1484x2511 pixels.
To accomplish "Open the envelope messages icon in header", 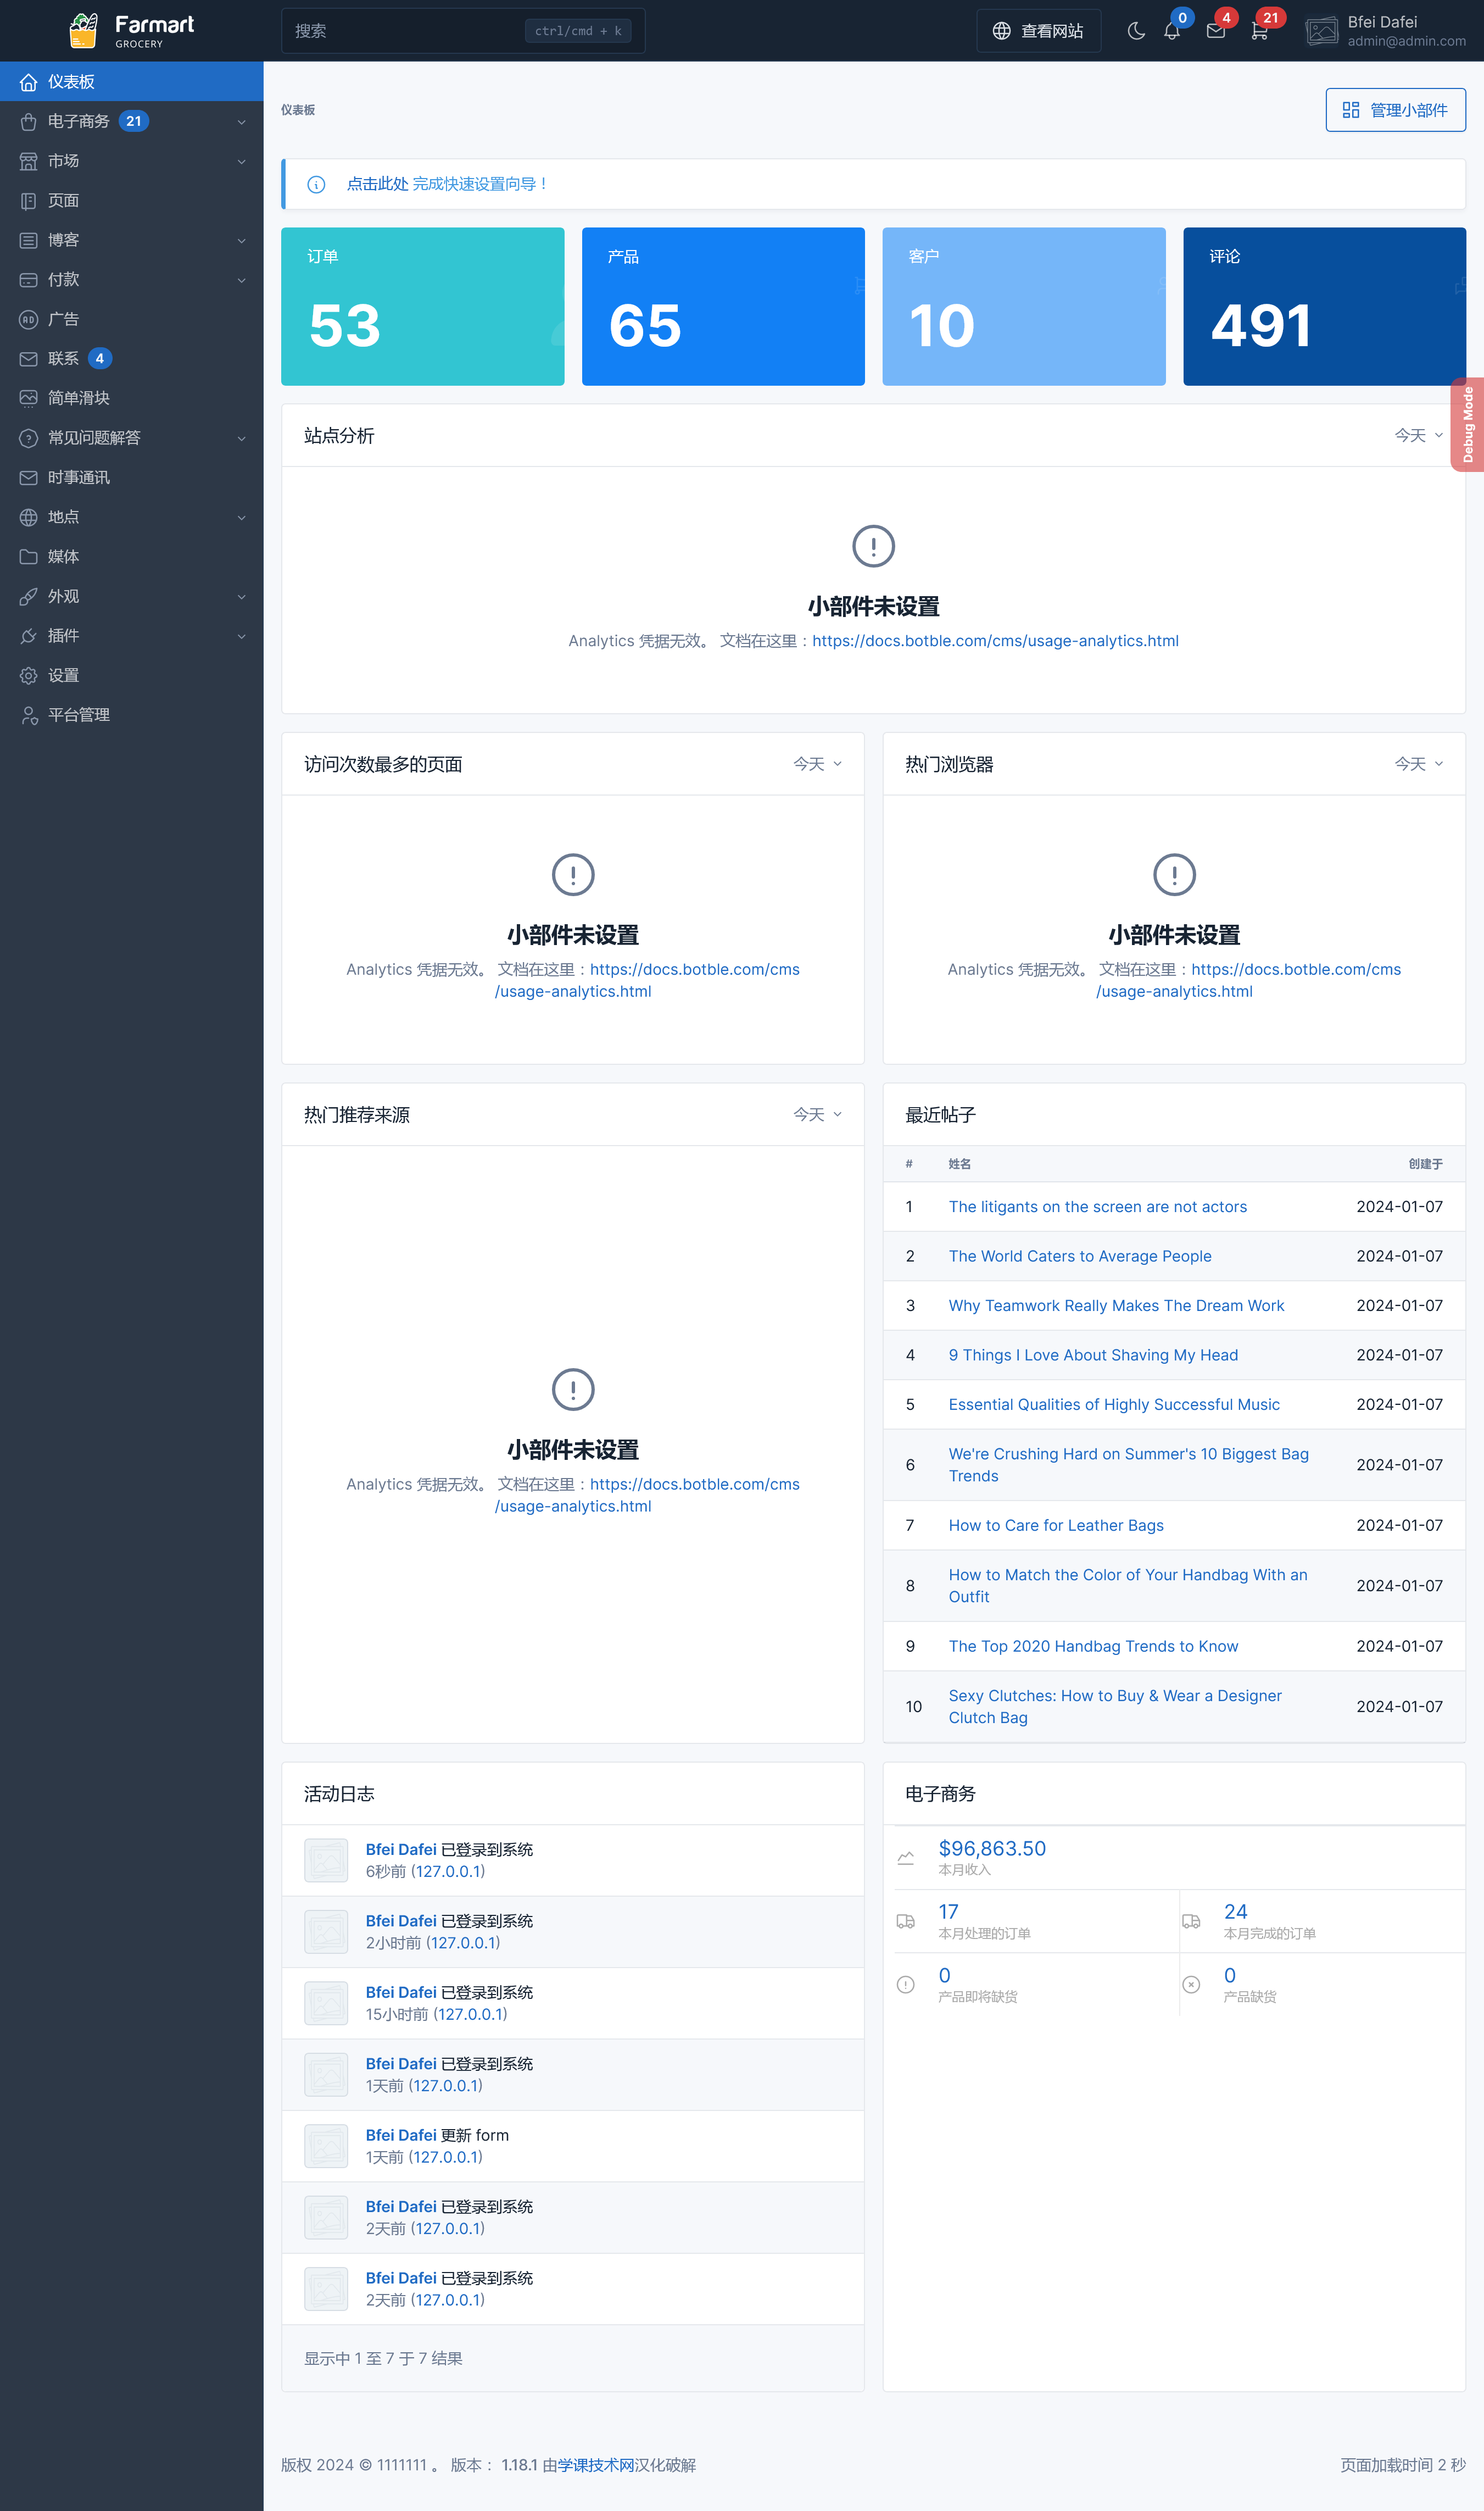I will (1215, 31).
